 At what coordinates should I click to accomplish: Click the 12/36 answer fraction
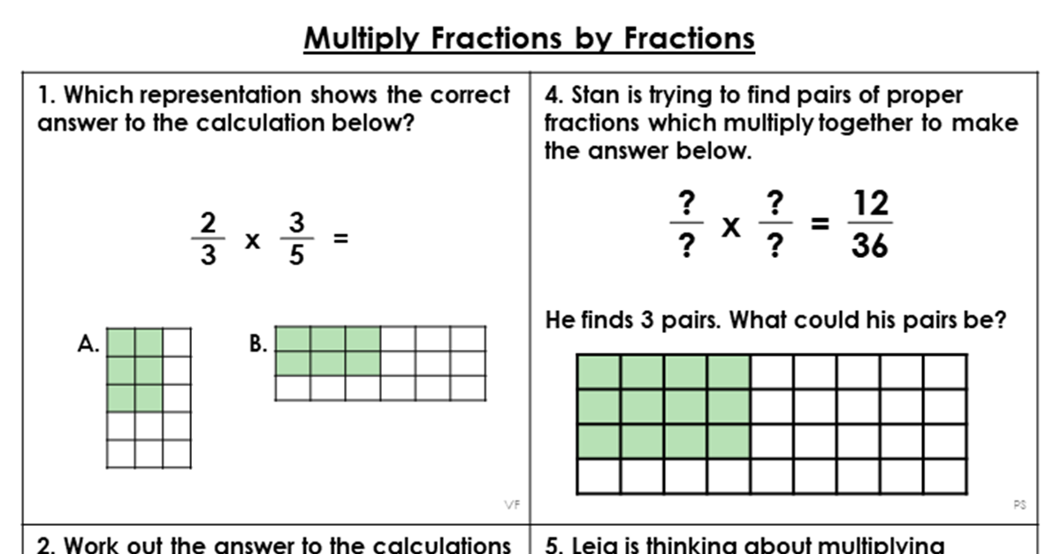coord(870,224)
